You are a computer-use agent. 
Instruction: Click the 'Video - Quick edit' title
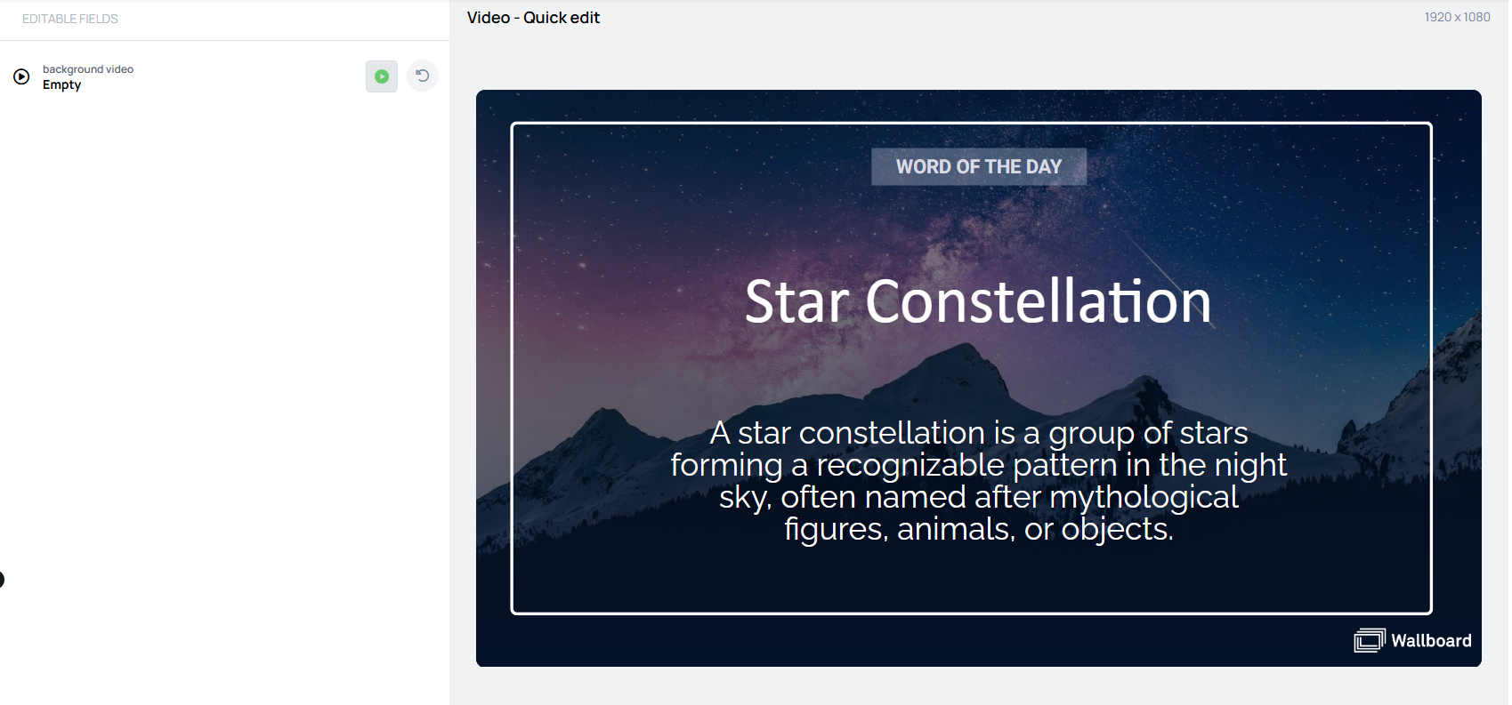(533, 18)
